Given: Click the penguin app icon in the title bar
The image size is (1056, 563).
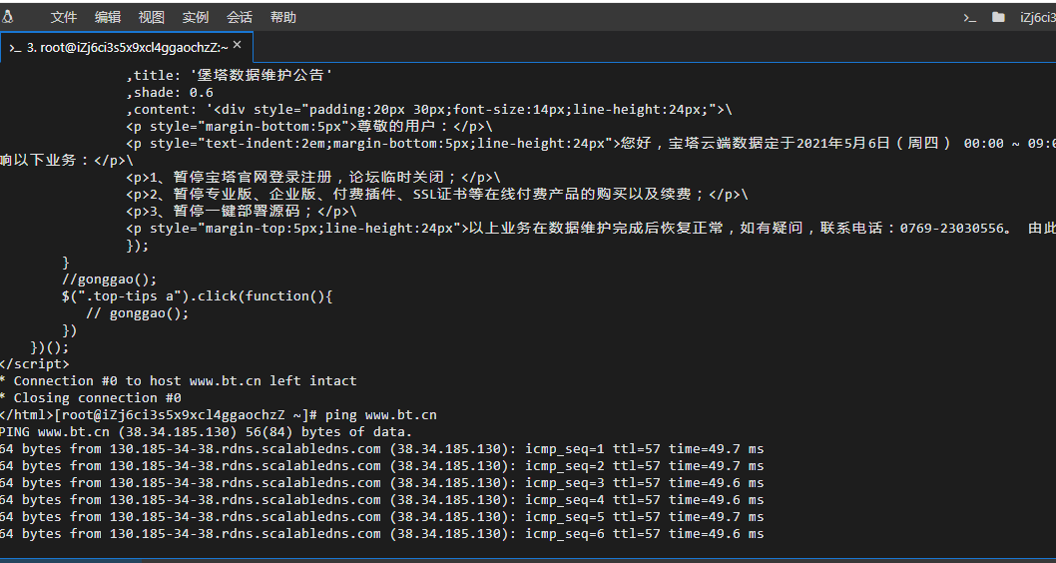Looking at the screenshot, I should [7, 17].
